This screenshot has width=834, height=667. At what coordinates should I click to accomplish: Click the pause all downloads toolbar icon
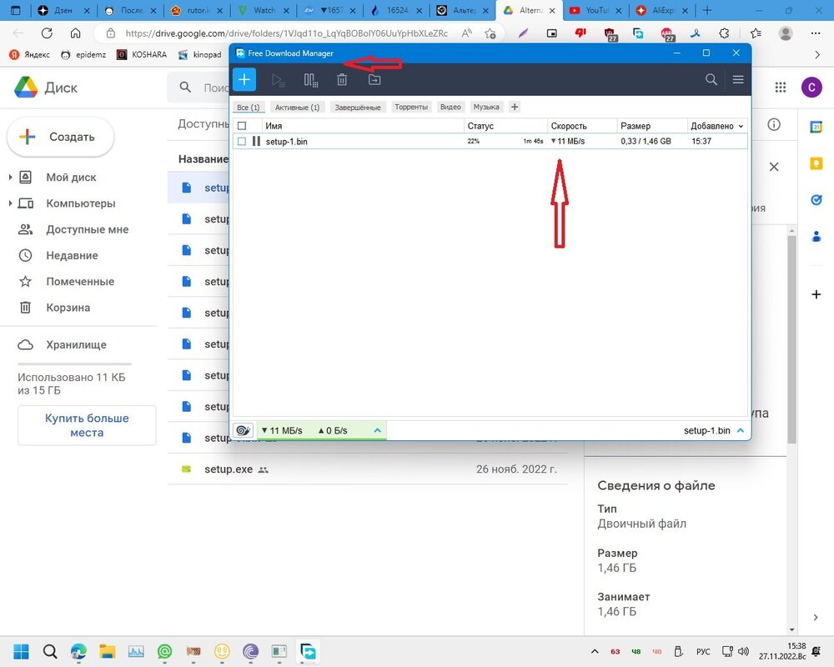click(x=310, y=80)
